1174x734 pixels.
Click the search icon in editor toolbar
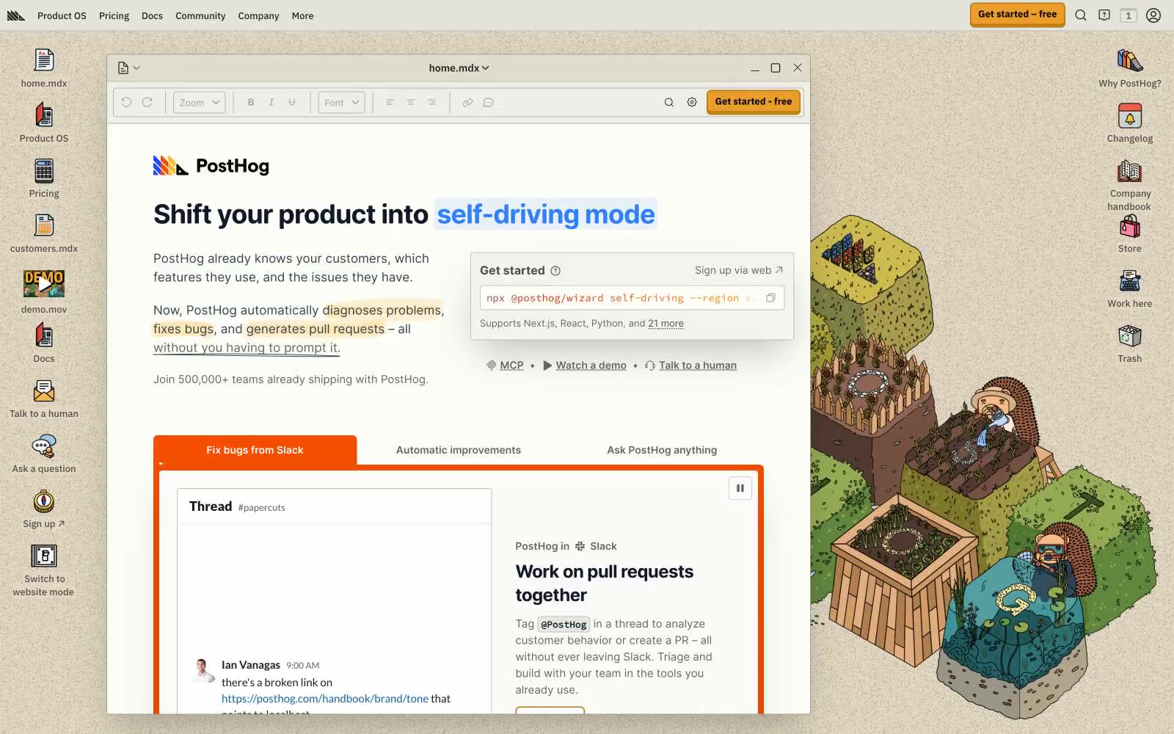669,102
